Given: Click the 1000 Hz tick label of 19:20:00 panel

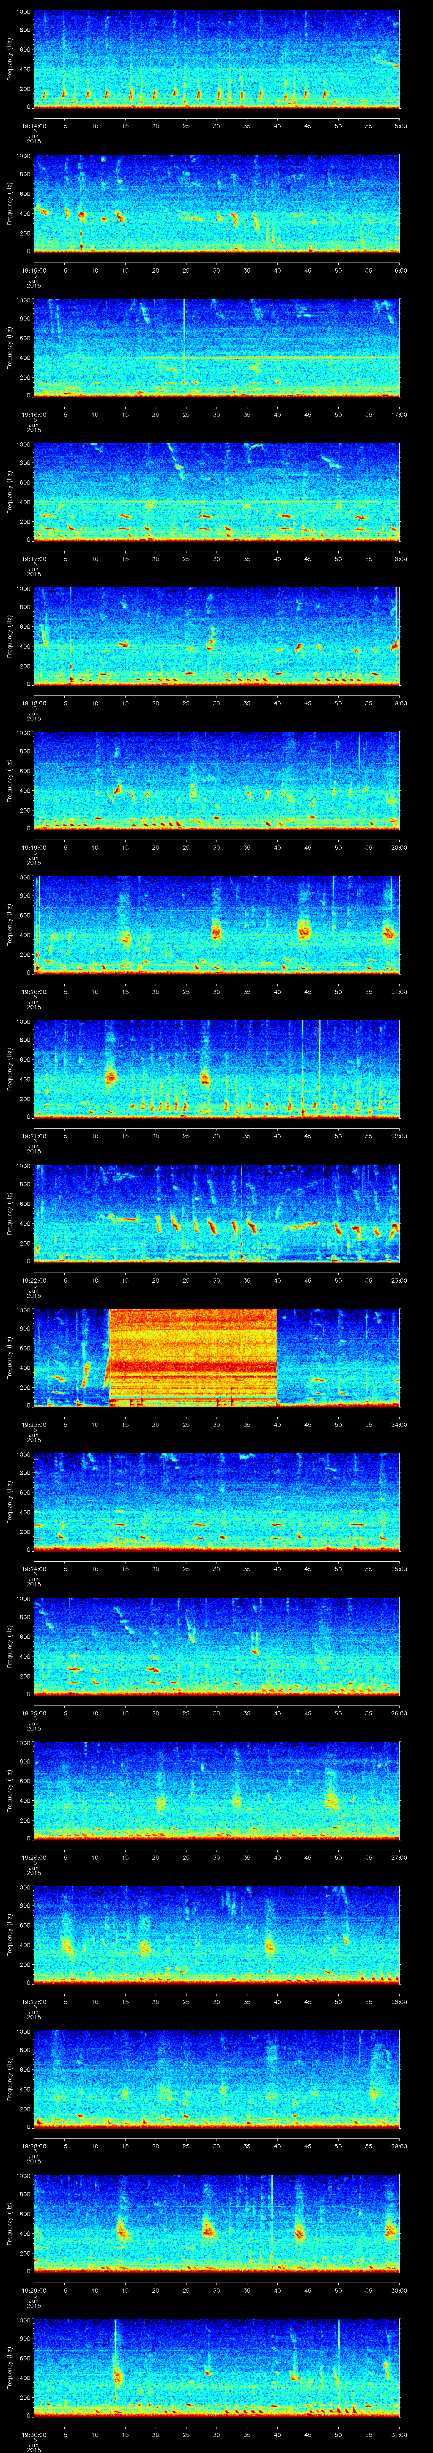Looking at the screenshot, I should [24, 878].
